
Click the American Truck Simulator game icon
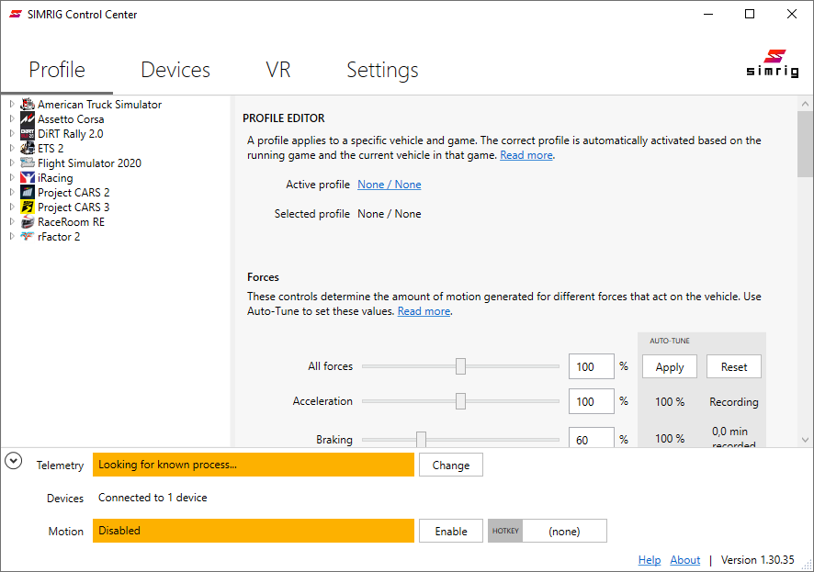(x=28, y=105)
